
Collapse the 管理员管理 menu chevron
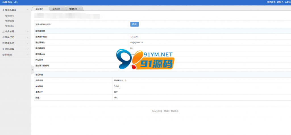(28, 10)
